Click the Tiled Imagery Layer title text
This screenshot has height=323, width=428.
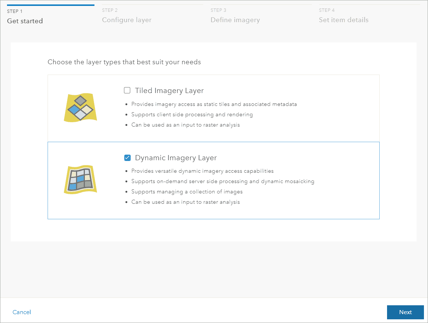[x=169, y=90]
